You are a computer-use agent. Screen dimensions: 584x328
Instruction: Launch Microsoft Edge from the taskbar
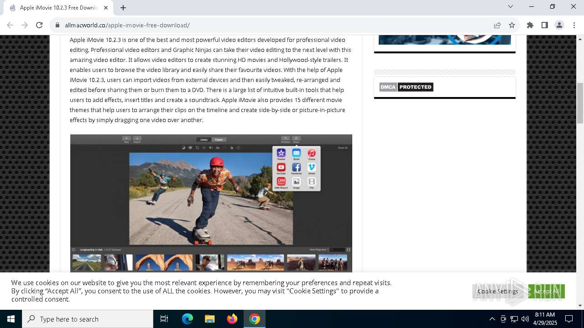188,319
